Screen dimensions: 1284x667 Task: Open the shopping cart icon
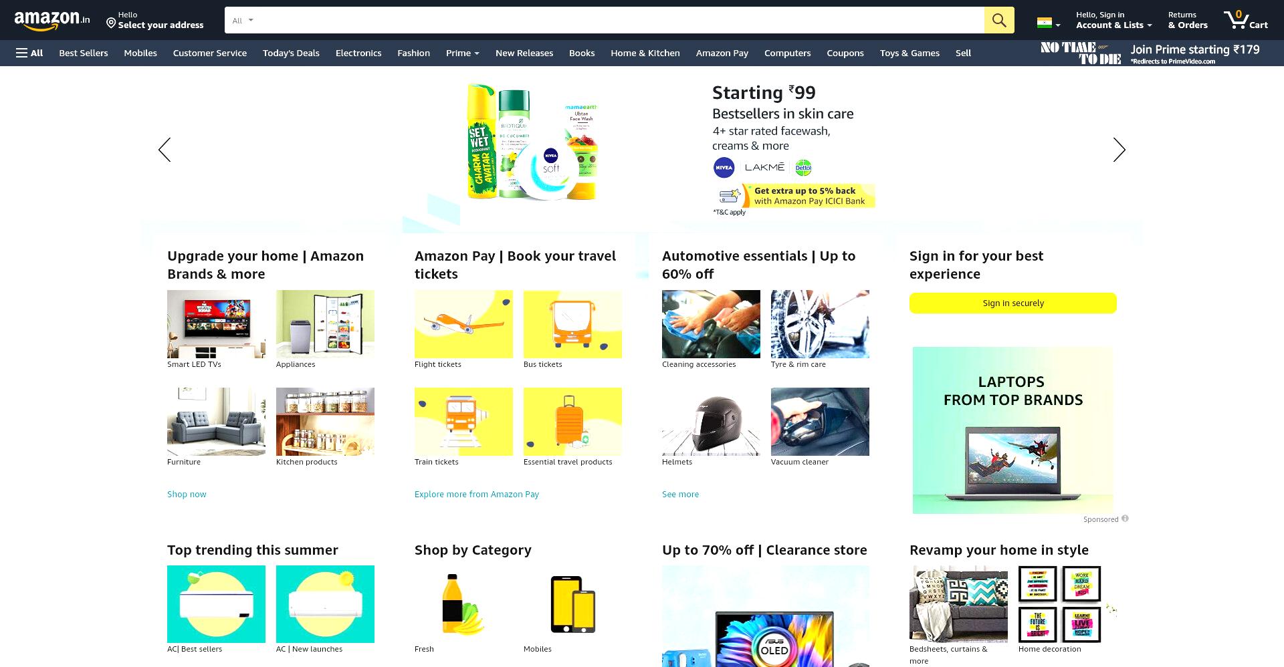[x=1245, y=20]
